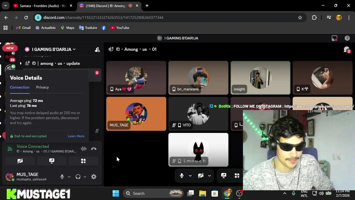Open the Traduire bookmark
This screenshot has height=200, width=355.
tap(88, 28)
